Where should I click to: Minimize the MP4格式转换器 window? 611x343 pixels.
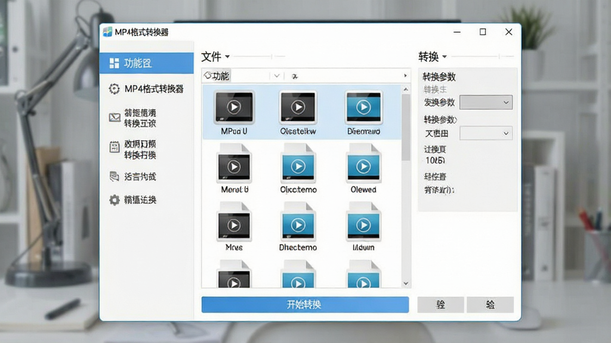[457, 32]
